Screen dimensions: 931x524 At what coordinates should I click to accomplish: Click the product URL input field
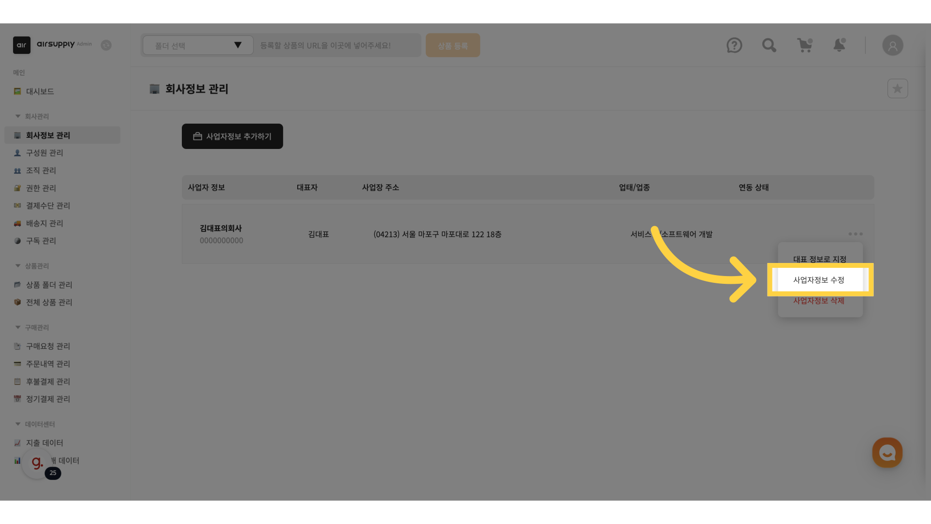[x=337, y=46]
